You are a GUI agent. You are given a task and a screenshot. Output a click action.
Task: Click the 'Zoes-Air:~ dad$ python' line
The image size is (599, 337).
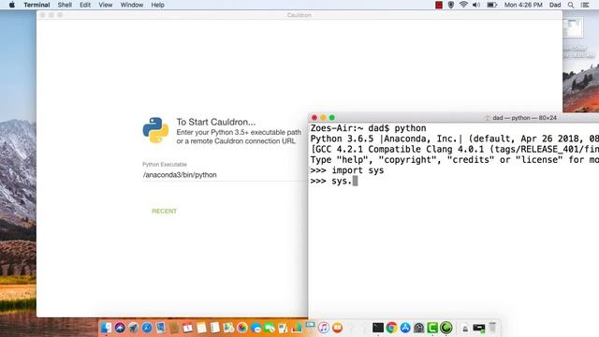368,128
